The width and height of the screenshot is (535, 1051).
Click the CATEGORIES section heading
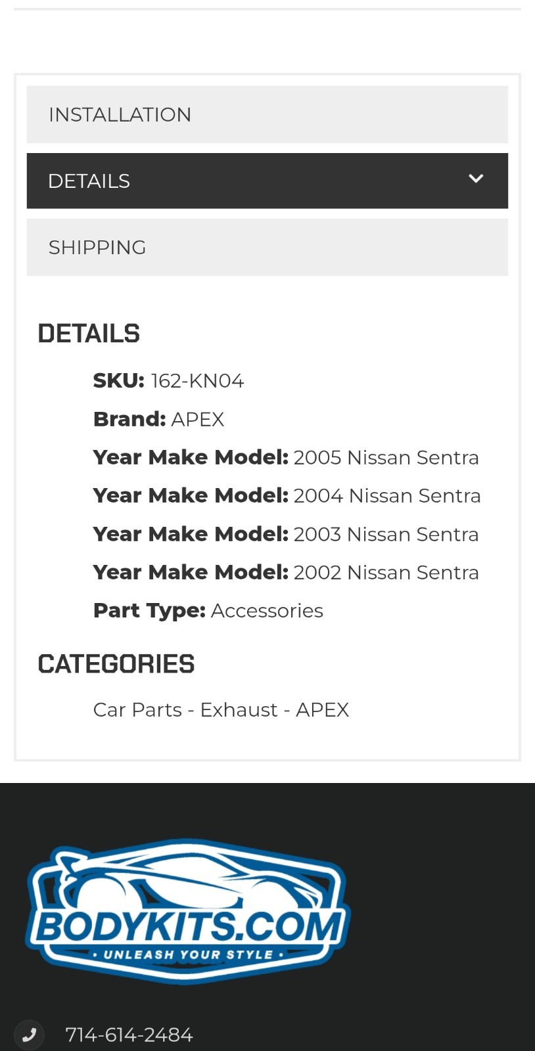(x=116, y=664)
